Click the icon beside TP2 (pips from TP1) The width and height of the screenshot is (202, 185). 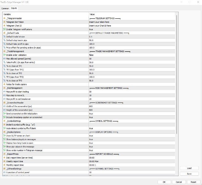[x=4, y=70]
